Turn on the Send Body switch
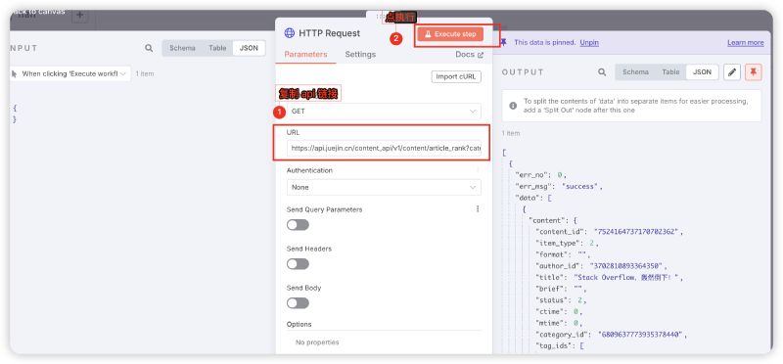 (x=298, y=303)
